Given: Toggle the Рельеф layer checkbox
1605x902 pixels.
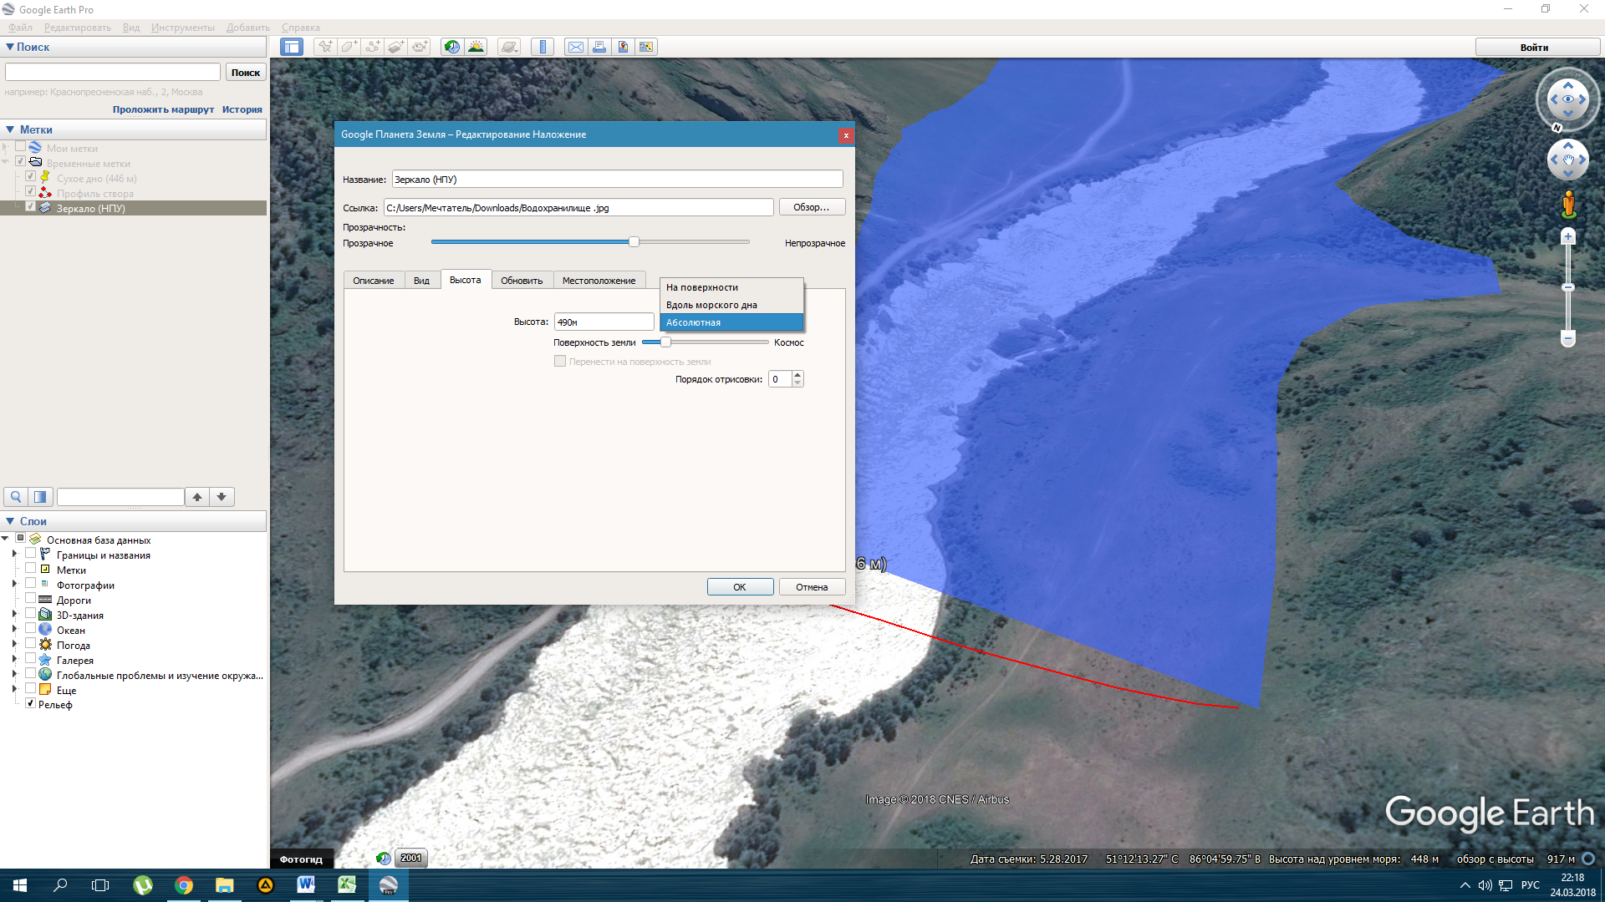Looking at the screenshot, I should point(31,703).
